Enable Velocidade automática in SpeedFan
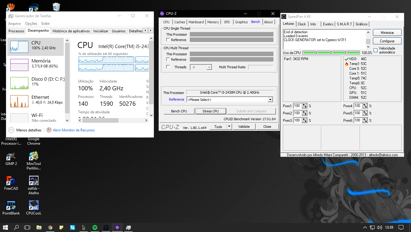Viewport: 411px width, 232px height. [x=376, y=50]
